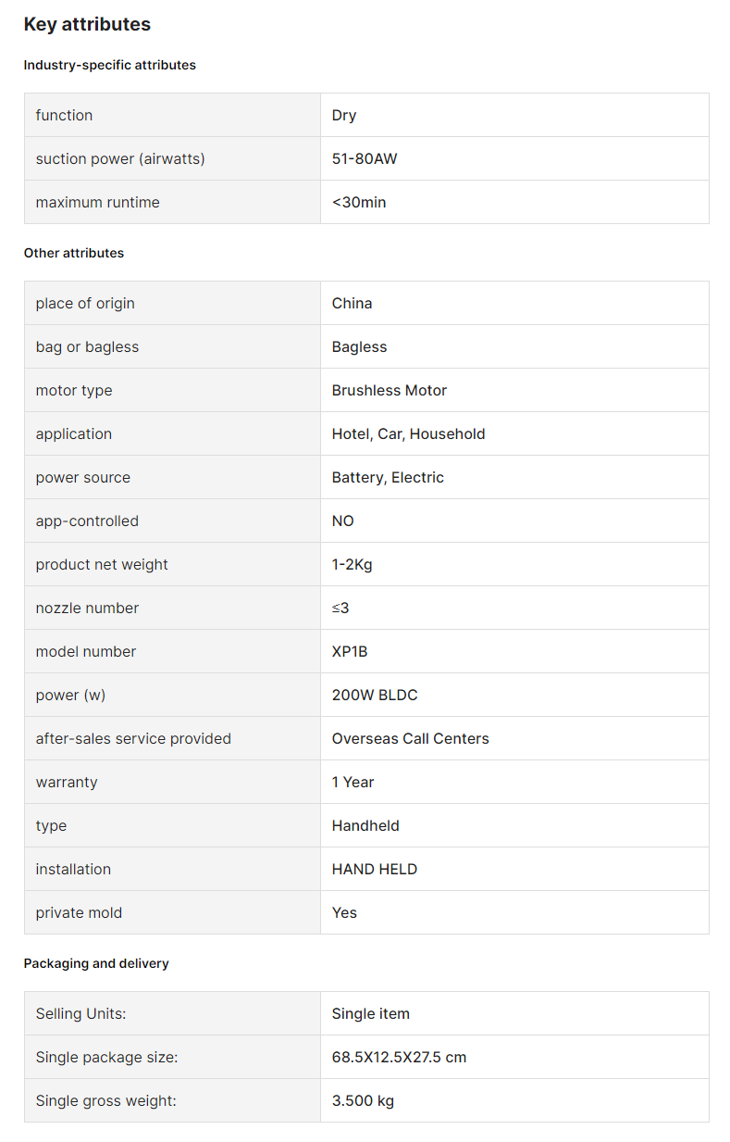
Task: Click the 200W BLDC power value
Action: pyautogui.click(x=375, y=696)
